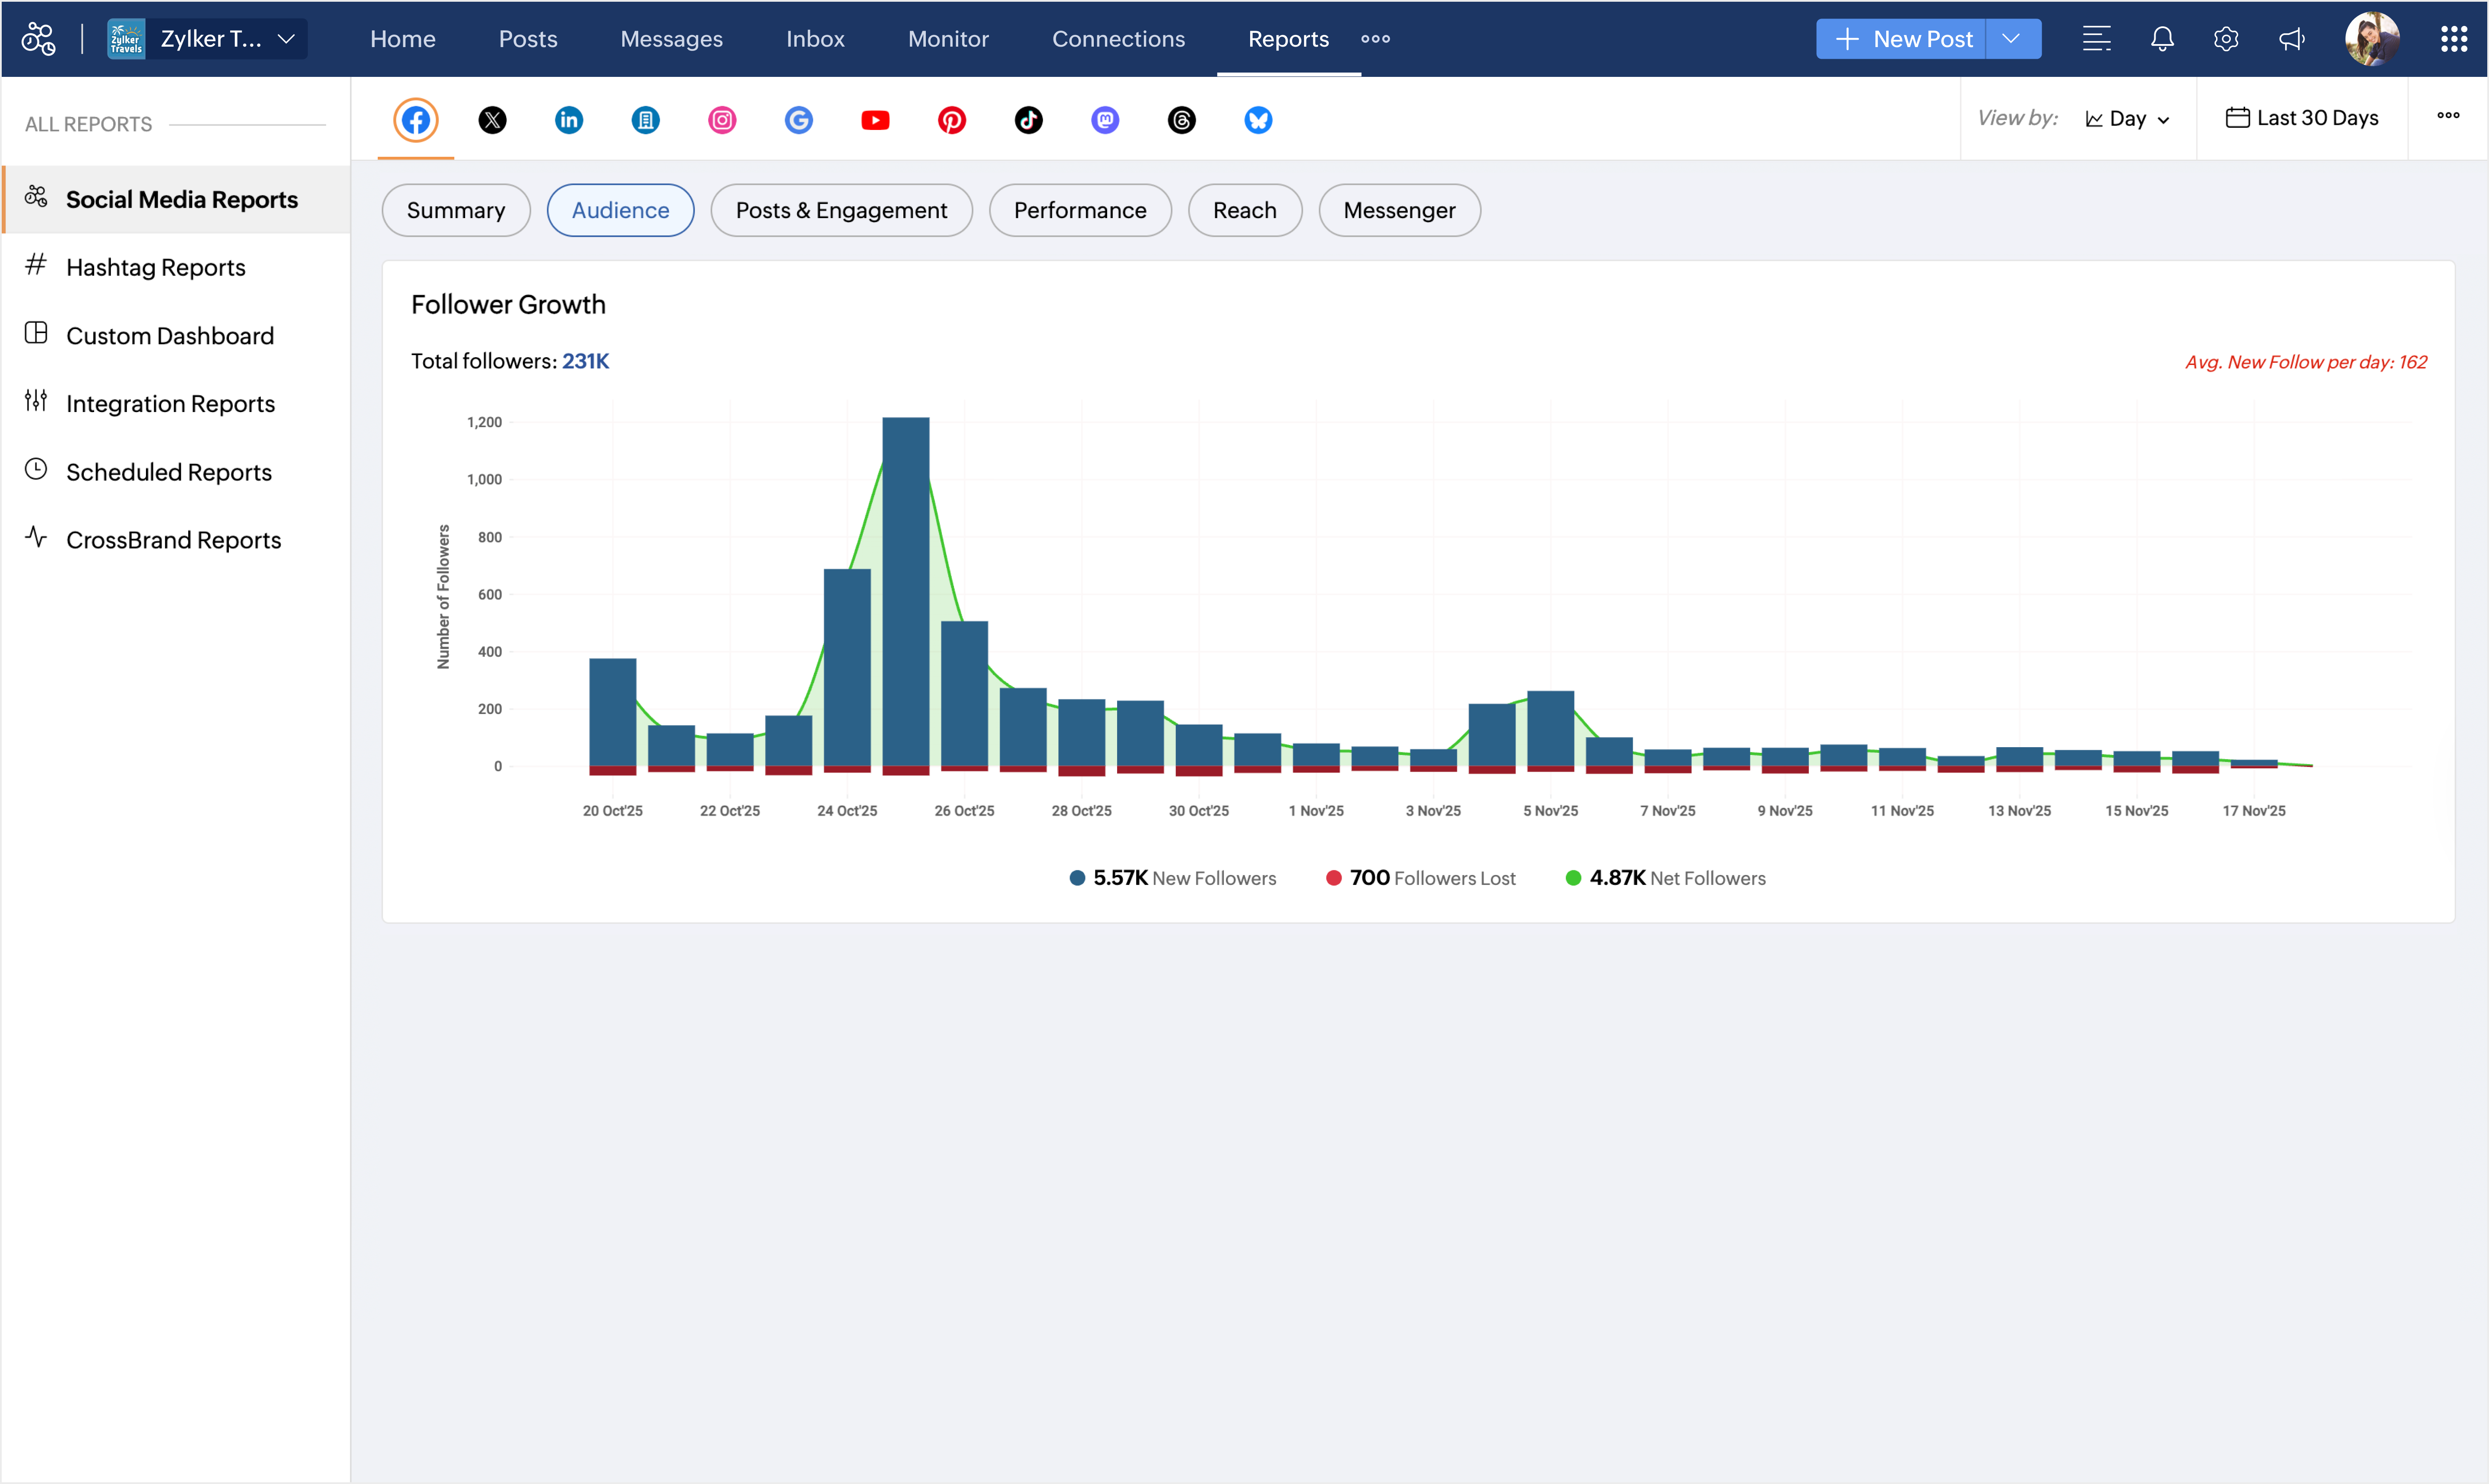Open the YouTube channel reports
This screenshot has width=2489, height=1484.
tap(875, 120)
